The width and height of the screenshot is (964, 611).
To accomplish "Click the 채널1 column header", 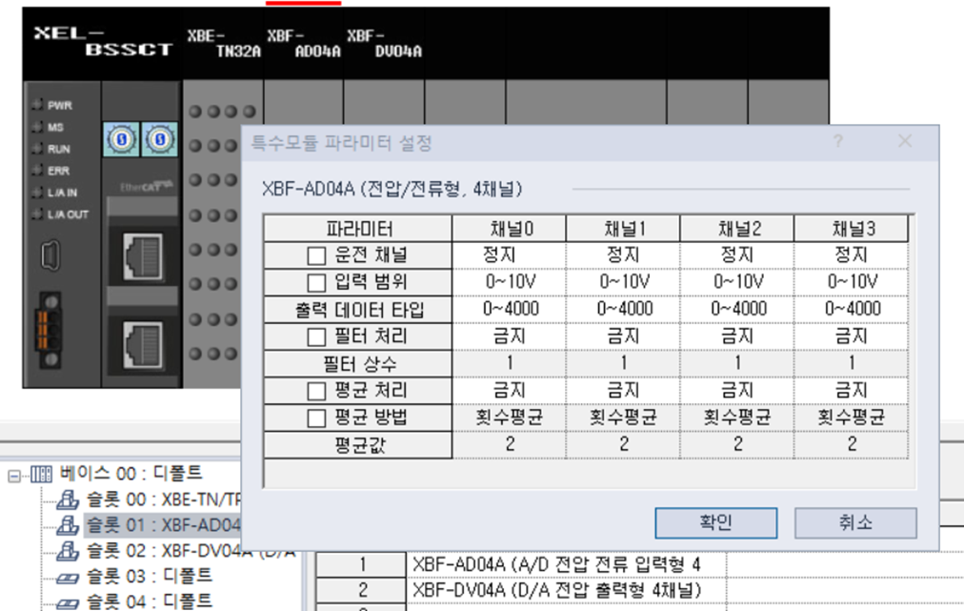I will [x=623, y=229].
